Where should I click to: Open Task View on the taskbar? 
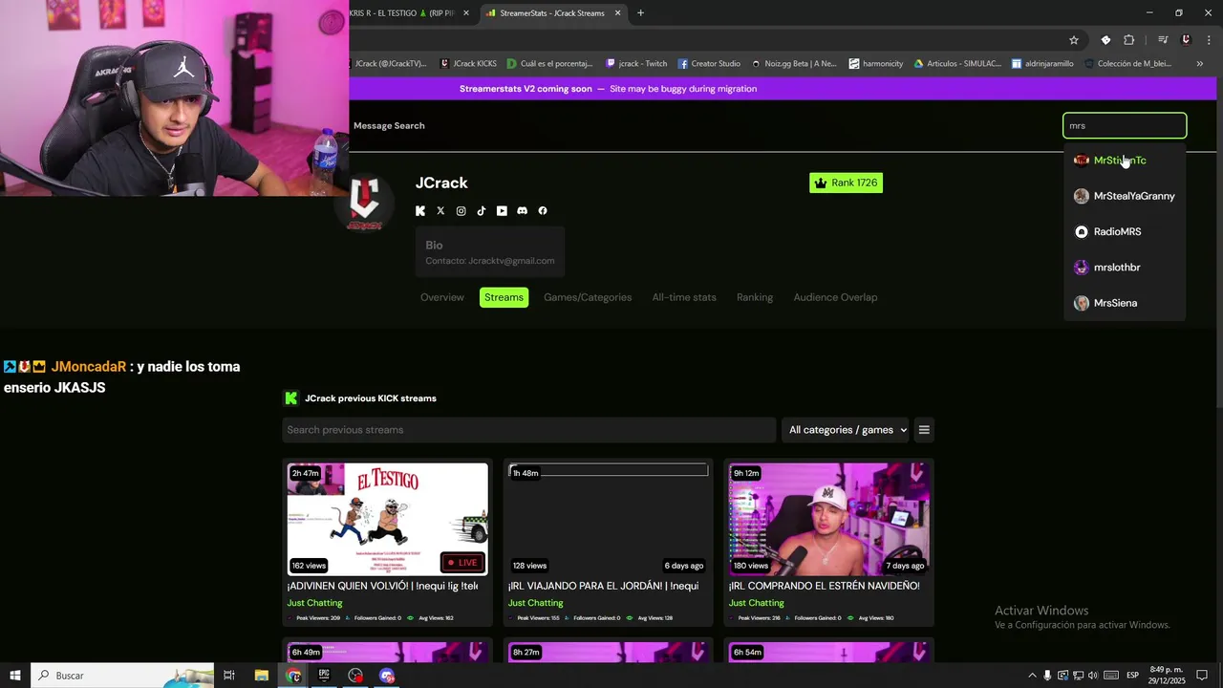229,676
